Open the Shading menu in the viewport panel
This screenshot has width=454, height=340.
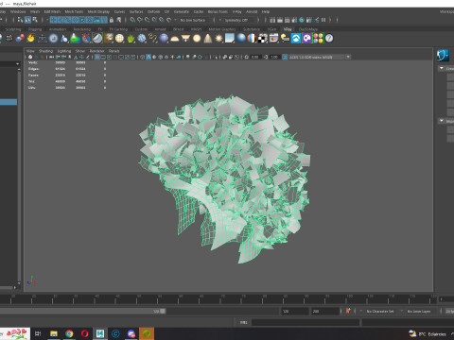coord(45,51)
